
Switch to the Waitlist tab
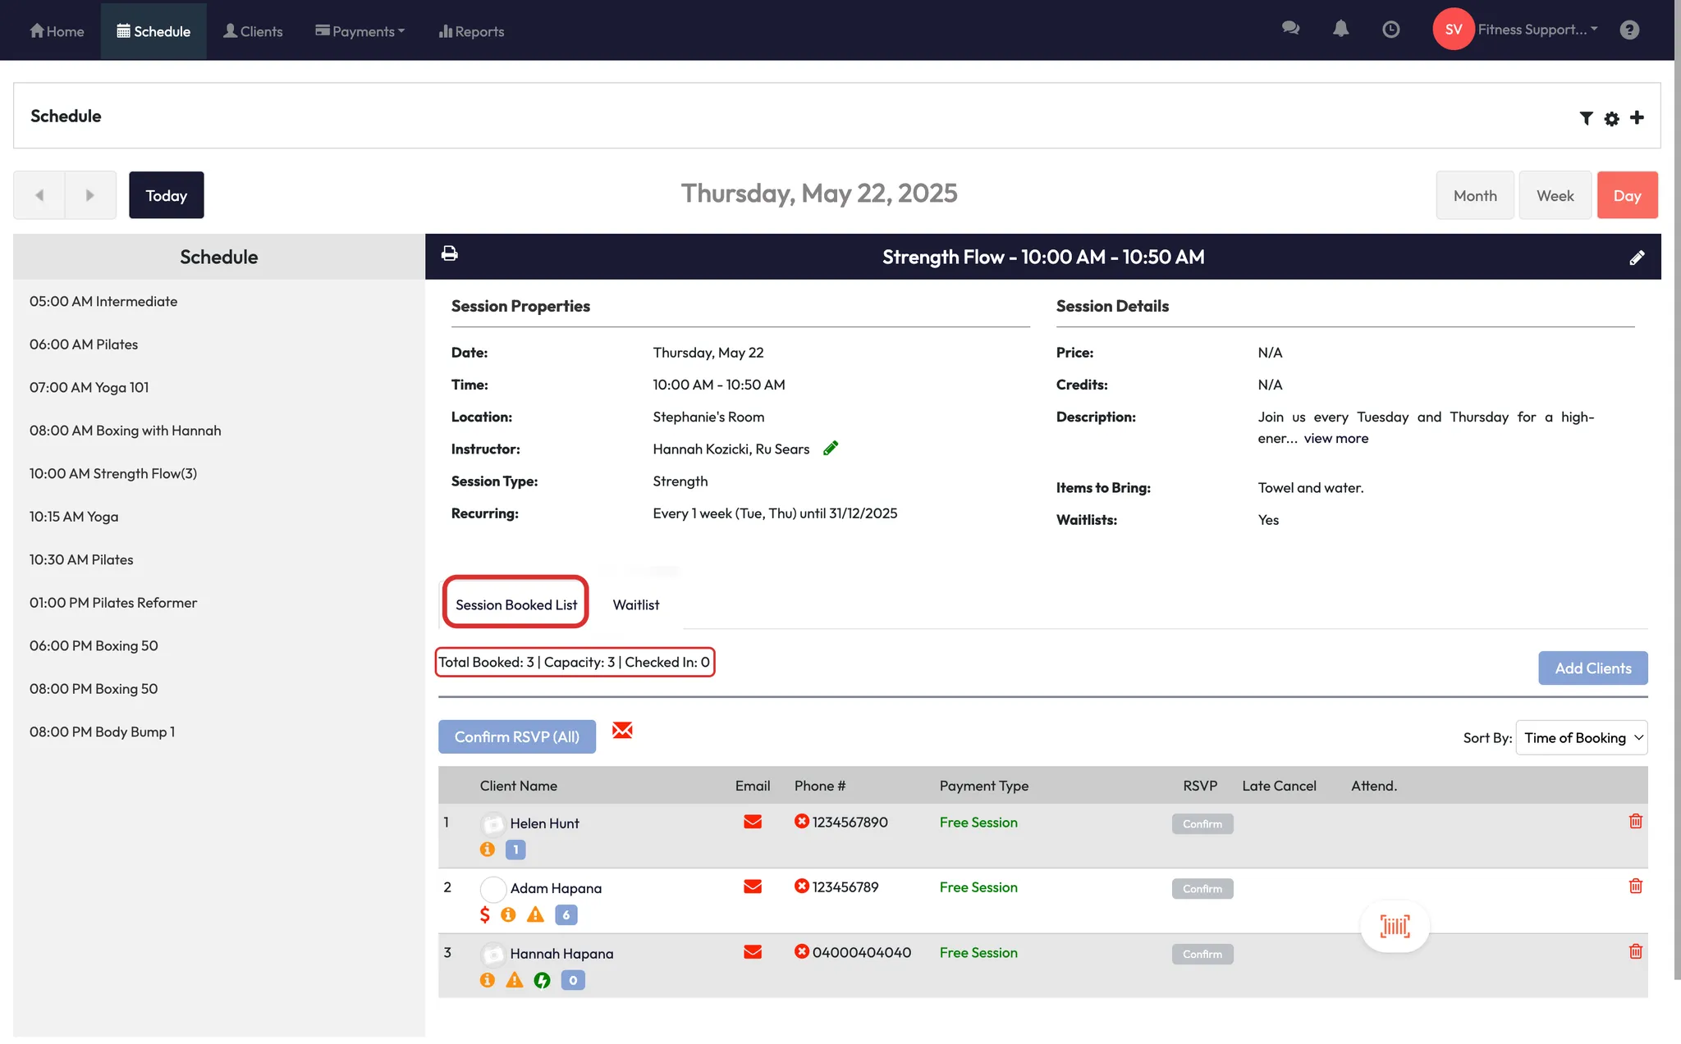635,604
